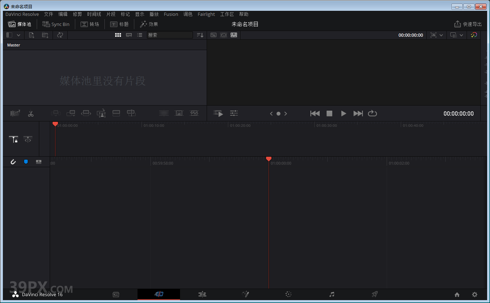Toggle the bin list panel icon

(9, 35)
